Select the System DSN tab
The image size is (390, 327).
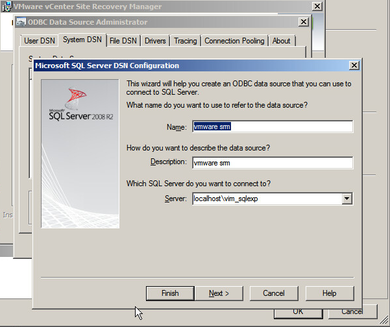click(82, 40)
